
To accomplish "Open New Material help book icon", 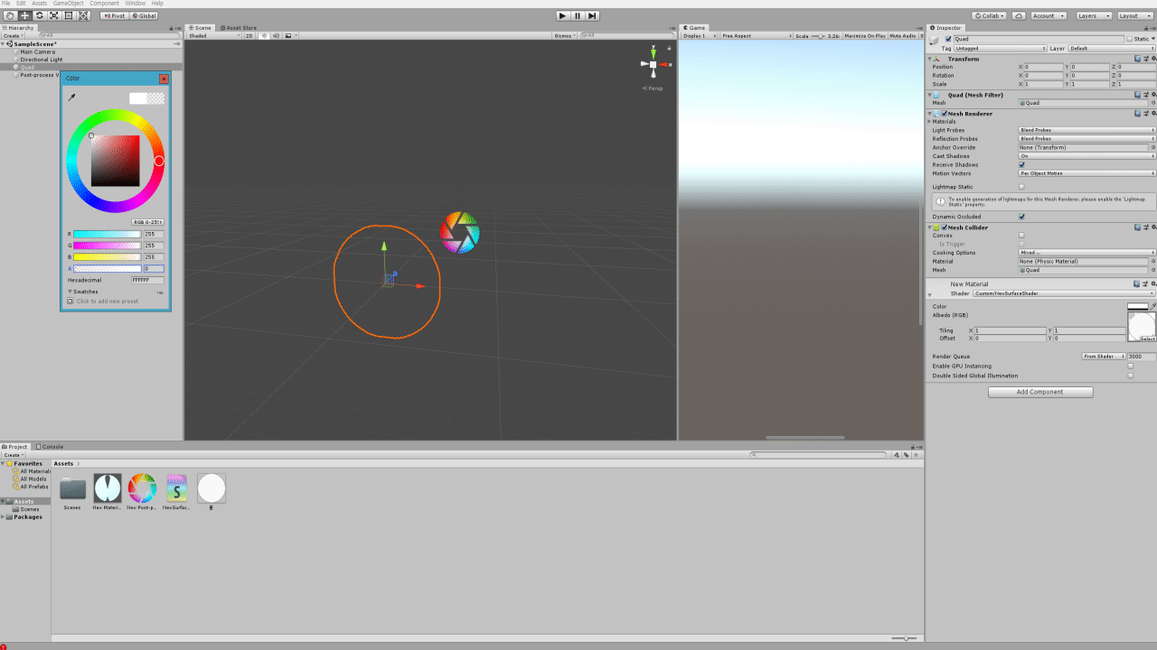I will click(x=1137, y=283).
